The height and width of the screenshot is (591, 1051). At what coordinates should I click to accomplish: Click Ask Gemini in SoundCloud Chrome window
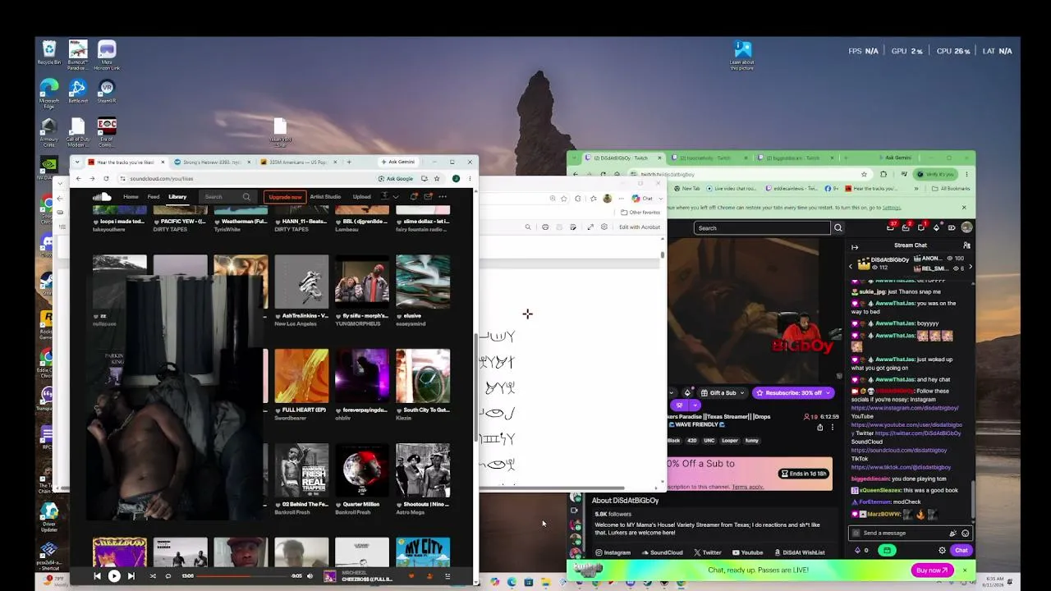398,162
